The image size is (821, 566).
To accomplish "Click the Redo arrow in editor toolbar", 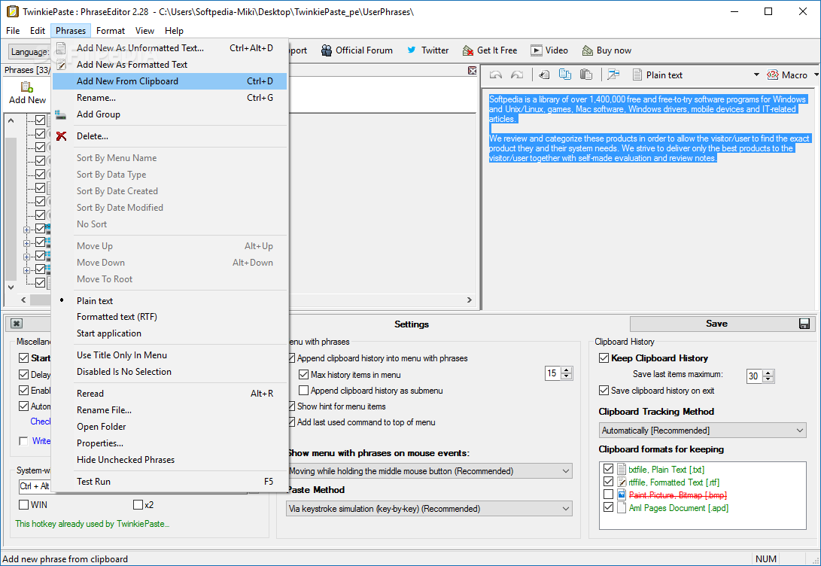I will point(517,75).
